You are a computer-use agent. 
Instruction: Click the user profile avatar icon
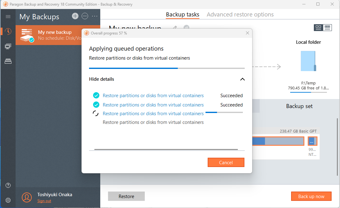pos(27,197)
